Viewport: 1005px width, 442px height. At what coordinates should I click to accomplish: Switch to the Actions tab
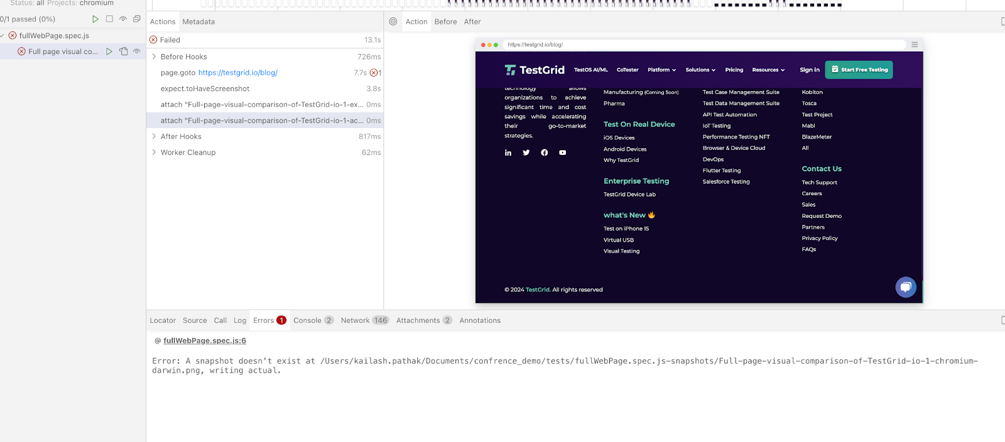[163, 21]
